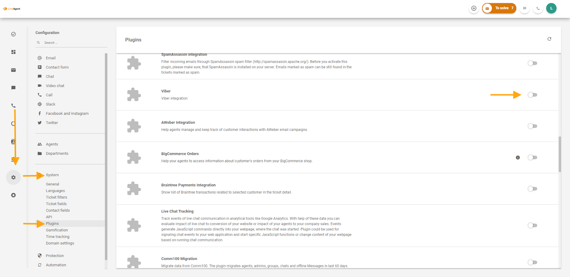Enable the Comm100 Migration toggle

532,262
